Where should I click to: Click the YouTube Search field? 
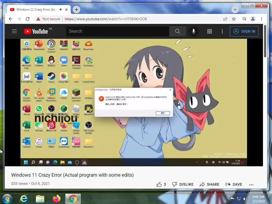tap(117, 31)
